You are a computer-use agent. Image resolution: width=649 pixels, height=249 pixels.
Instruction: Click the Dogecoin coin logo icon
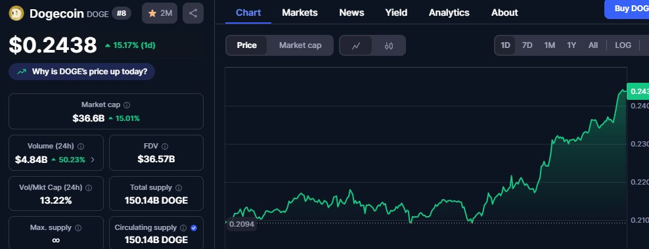[x=16, y=13]
